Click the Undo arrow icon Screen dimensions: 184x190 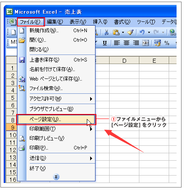click(x=142, y=32)
